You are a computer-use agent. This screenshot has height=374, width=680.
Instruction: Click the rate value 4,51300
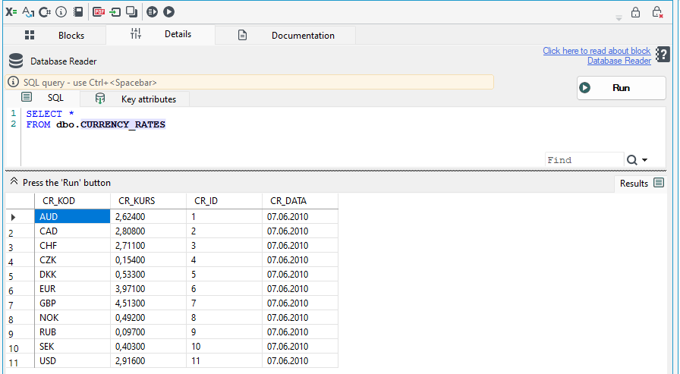click(x=148, y=303)
